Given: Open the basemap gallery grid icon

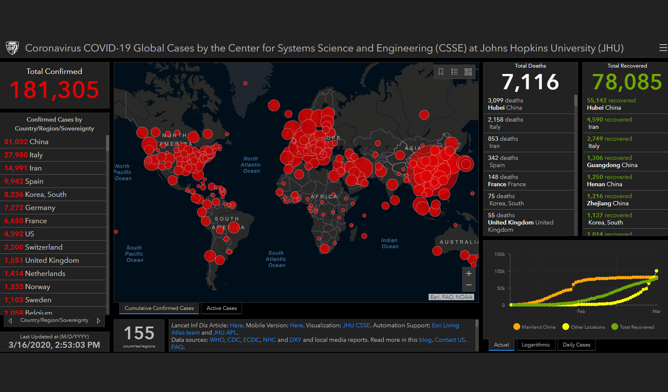Looking at the screenshot, I should tap(468, 72).
